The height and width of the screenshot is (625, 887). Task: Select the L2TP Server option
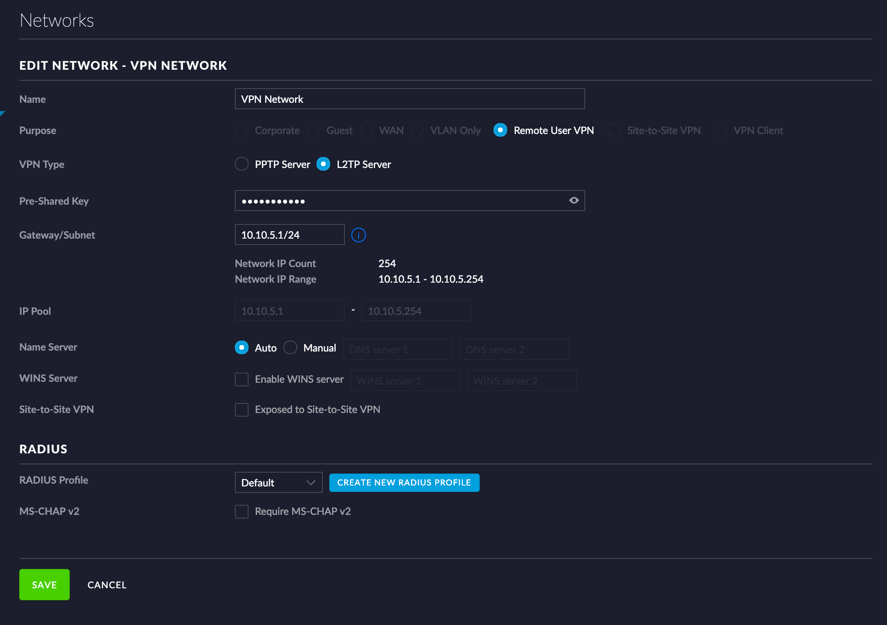coord(323,164)
